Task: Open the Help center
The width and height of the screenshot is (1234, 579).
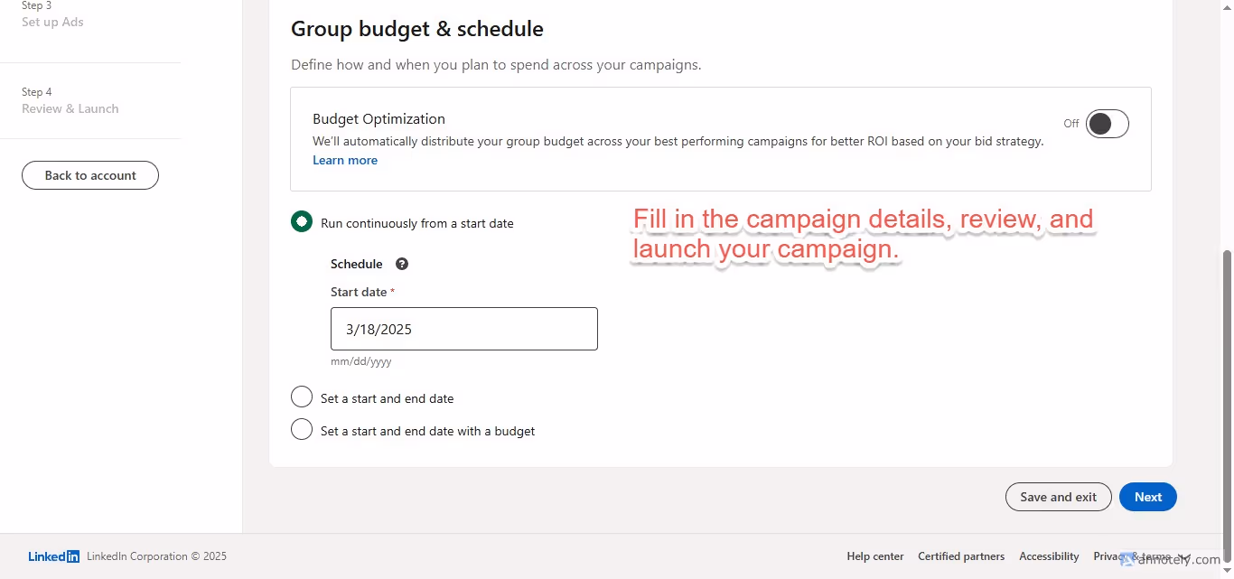Action: pos(874,556)
